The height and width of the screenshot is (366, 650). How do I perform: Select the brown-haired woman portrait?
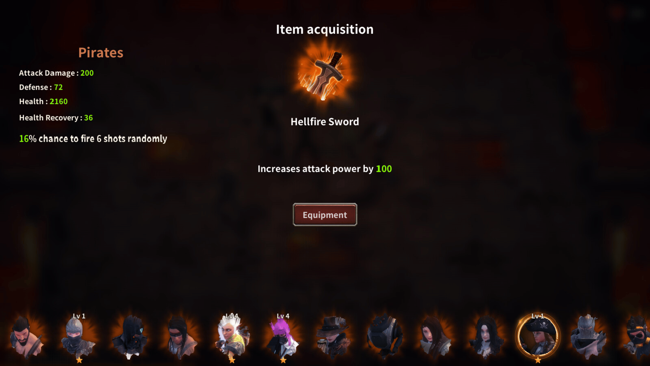(436, 337)
